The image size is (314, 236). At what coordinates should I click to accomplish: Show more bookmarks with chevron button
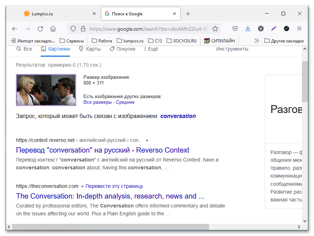[x=256, y=41]
